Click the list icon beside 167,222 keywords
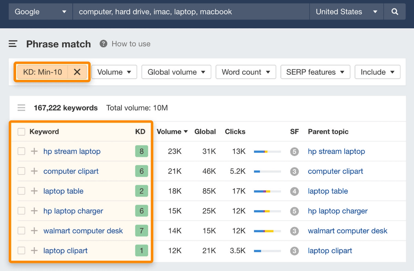 point(21,108)
